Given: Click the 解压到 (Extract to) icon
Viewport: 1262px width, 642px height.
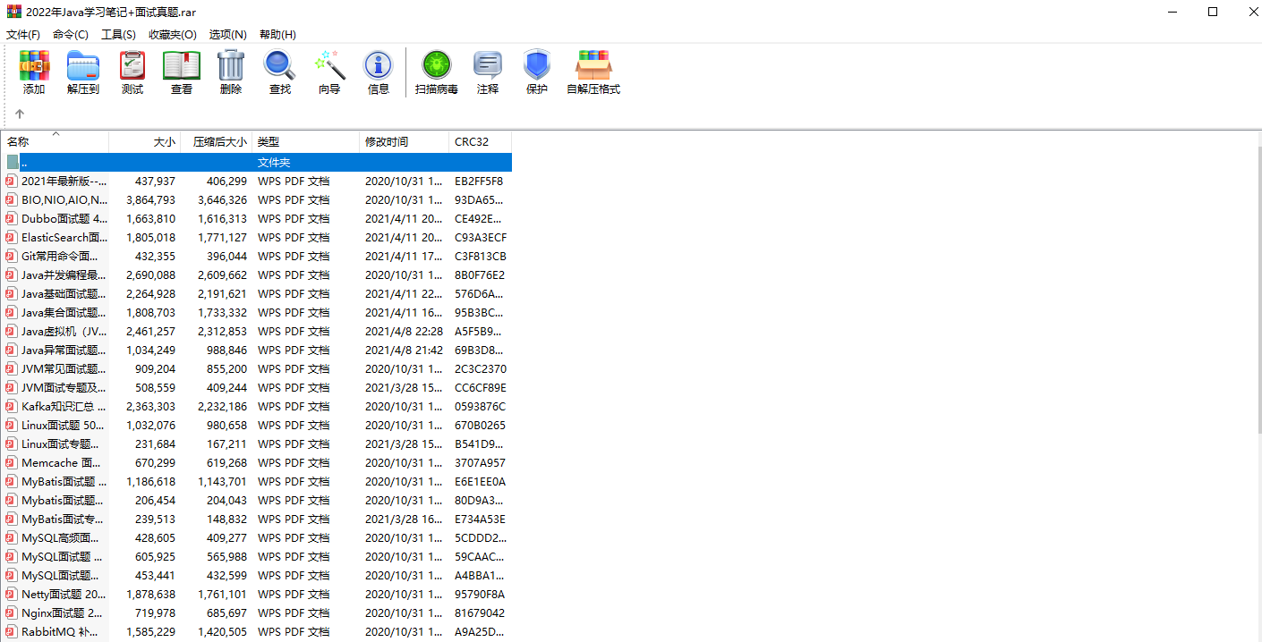Looking at the screenshot, I should coord(83,65).
